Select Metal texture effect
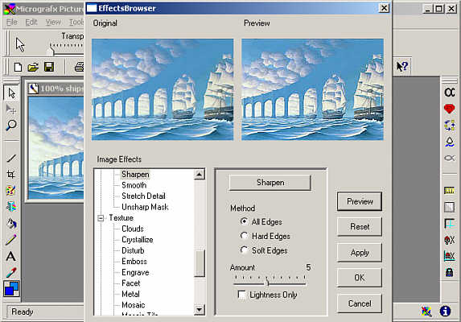 (x=130, y=294)
